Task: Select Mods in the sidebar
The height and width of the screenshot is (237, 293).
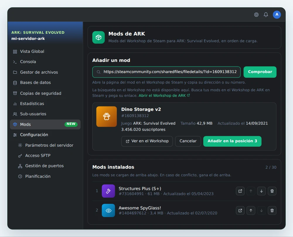Action: point(45,124)
